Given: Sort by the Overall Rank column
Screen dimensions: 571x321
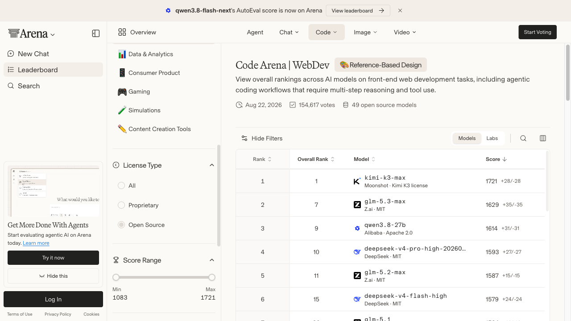Looking at the screenshot, I should point(316,159).
